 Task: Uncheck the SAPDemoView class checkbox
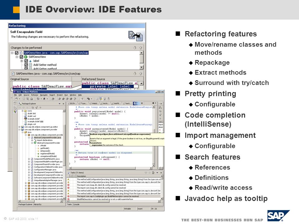[x=21, y=57]
